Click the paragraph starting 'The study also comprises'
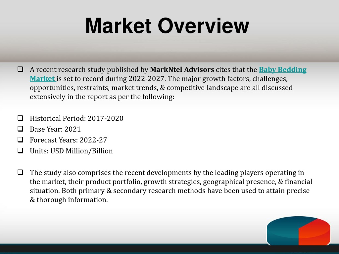Image resolution: width=339 pixels, height=254 pixels. [x=171, y=186]
